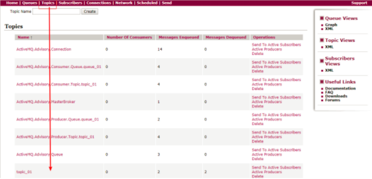Open the Topics menu item
Screen dimensions: 372x179
[48, 3]
